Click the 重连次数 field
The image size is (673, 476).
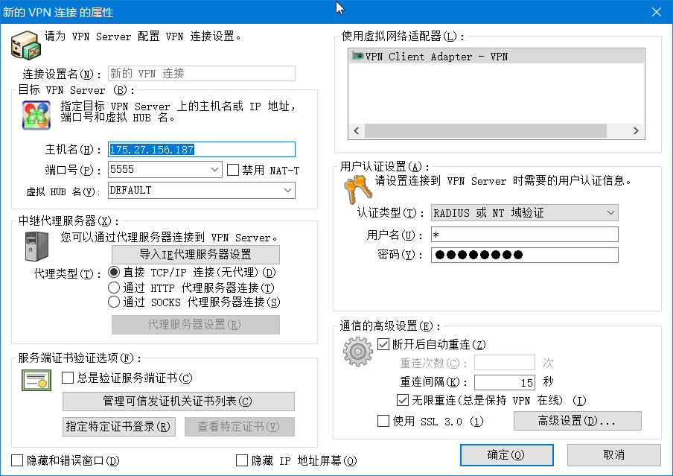click(504, 363)
